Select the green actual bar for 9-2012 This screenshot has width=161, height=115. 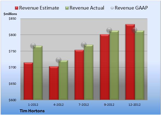(x=114, y=65)
